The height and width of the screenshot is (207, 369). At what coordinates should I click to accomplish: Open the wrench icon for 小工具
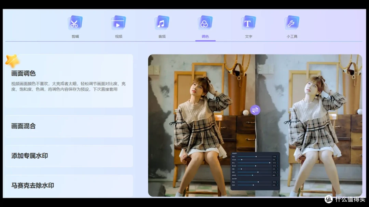tap(292, 23)
